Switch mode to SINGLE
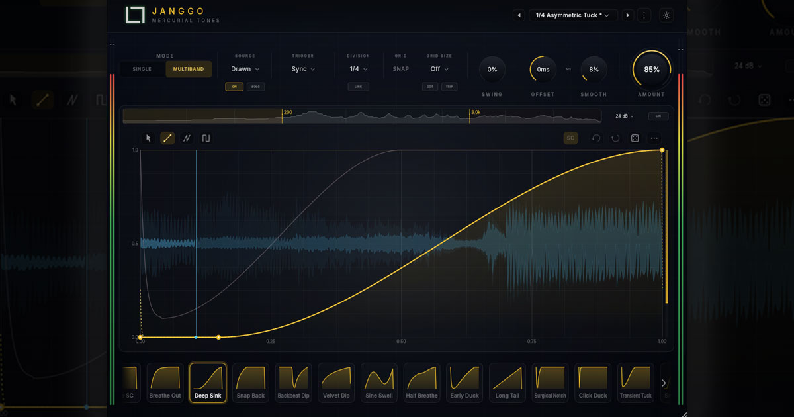 tap(142, 69)
